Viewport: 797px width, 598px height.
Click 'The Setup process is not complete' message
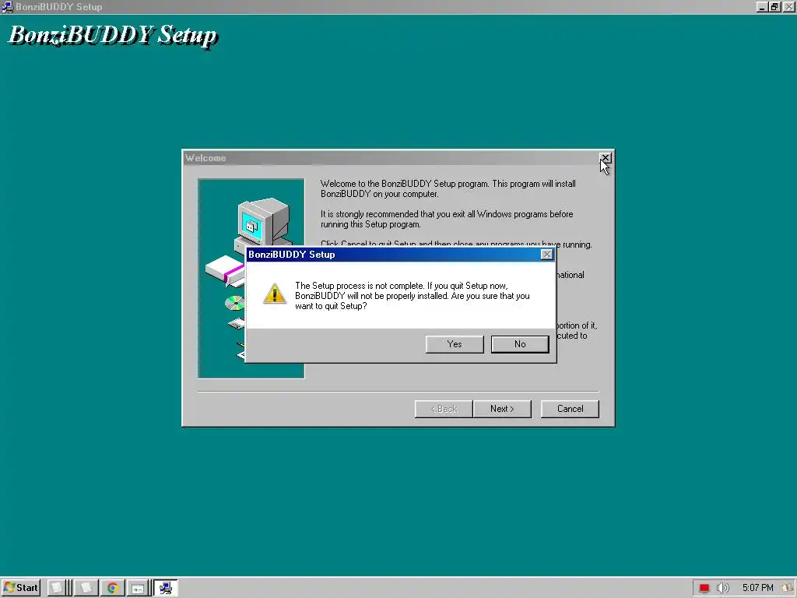tap(413, 296)
